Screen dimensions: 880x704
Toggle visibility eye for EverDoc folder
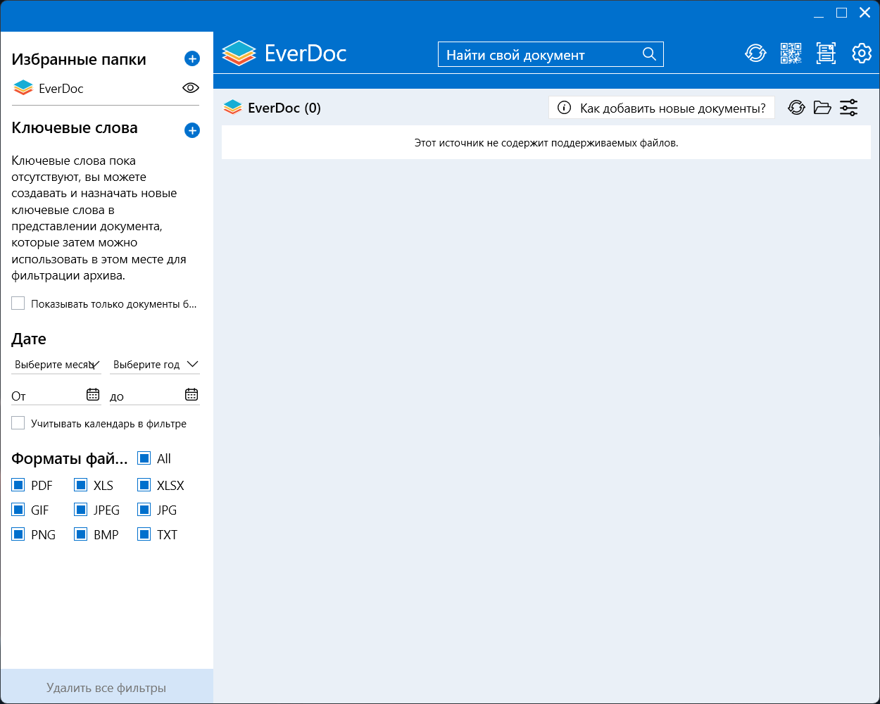coord(191,88)
